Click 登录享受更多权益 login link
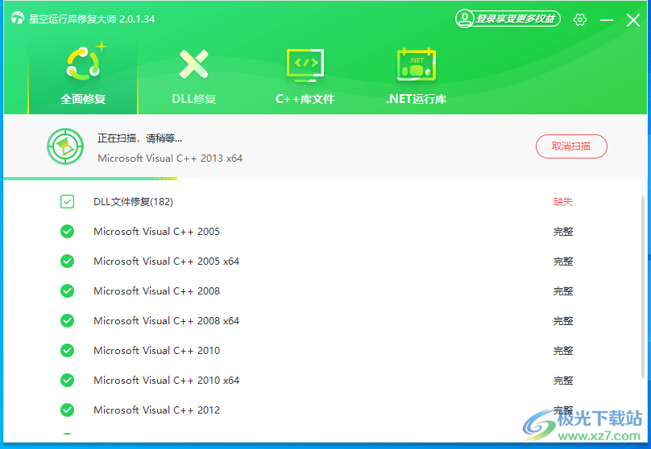 (516, 19)
